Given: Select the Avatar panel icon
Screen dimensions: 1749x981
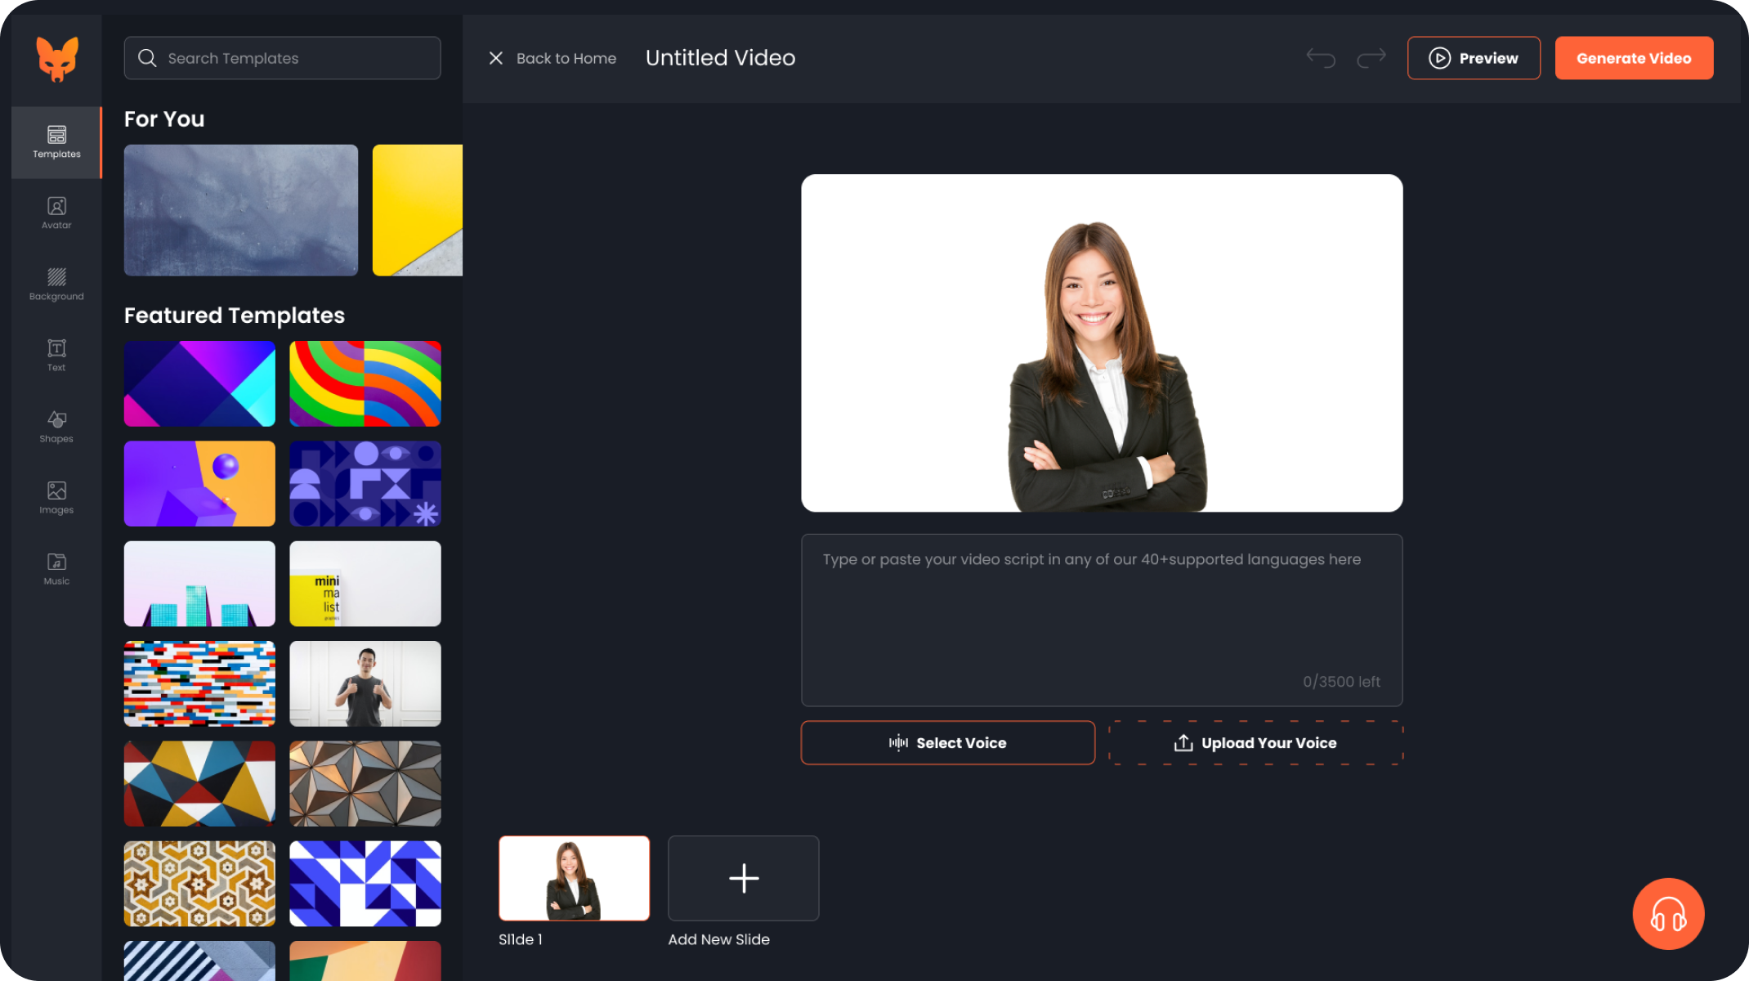Looking at the screenshot, I should pos(56,213).
